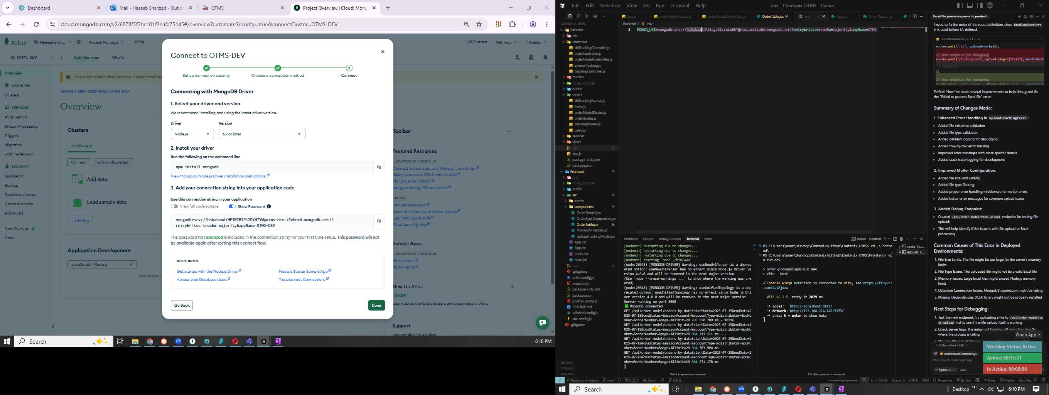Kill terminal with trash icon
Image resolution: width=1049 pixels, height=395 pixels.
tap(901, 239)
